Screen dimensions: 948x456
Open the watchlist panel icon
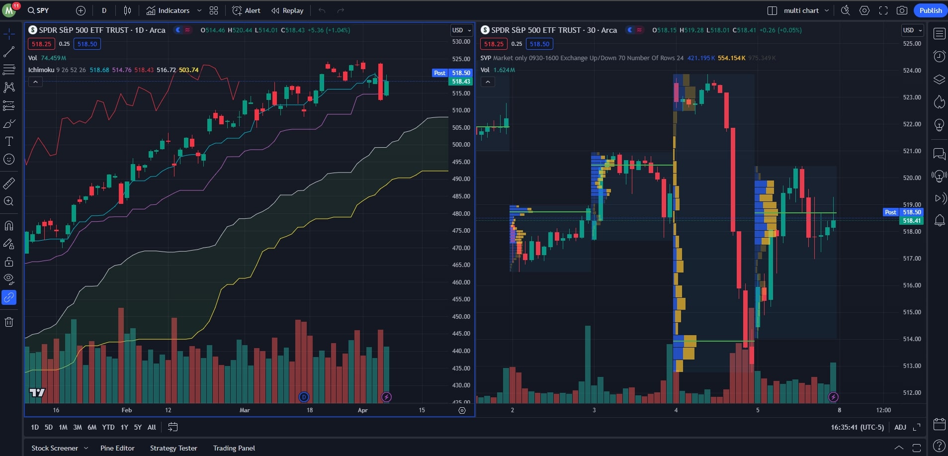click(x=939, y=34)
